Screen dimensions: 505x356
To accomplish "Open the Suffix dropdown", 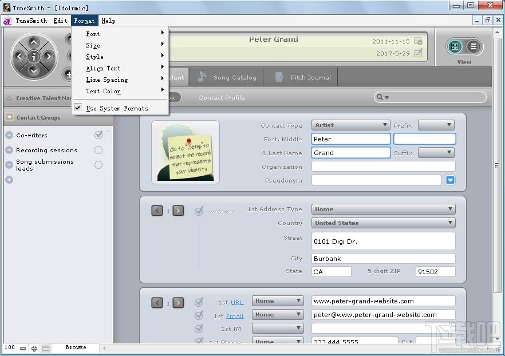I will point(436,152).
